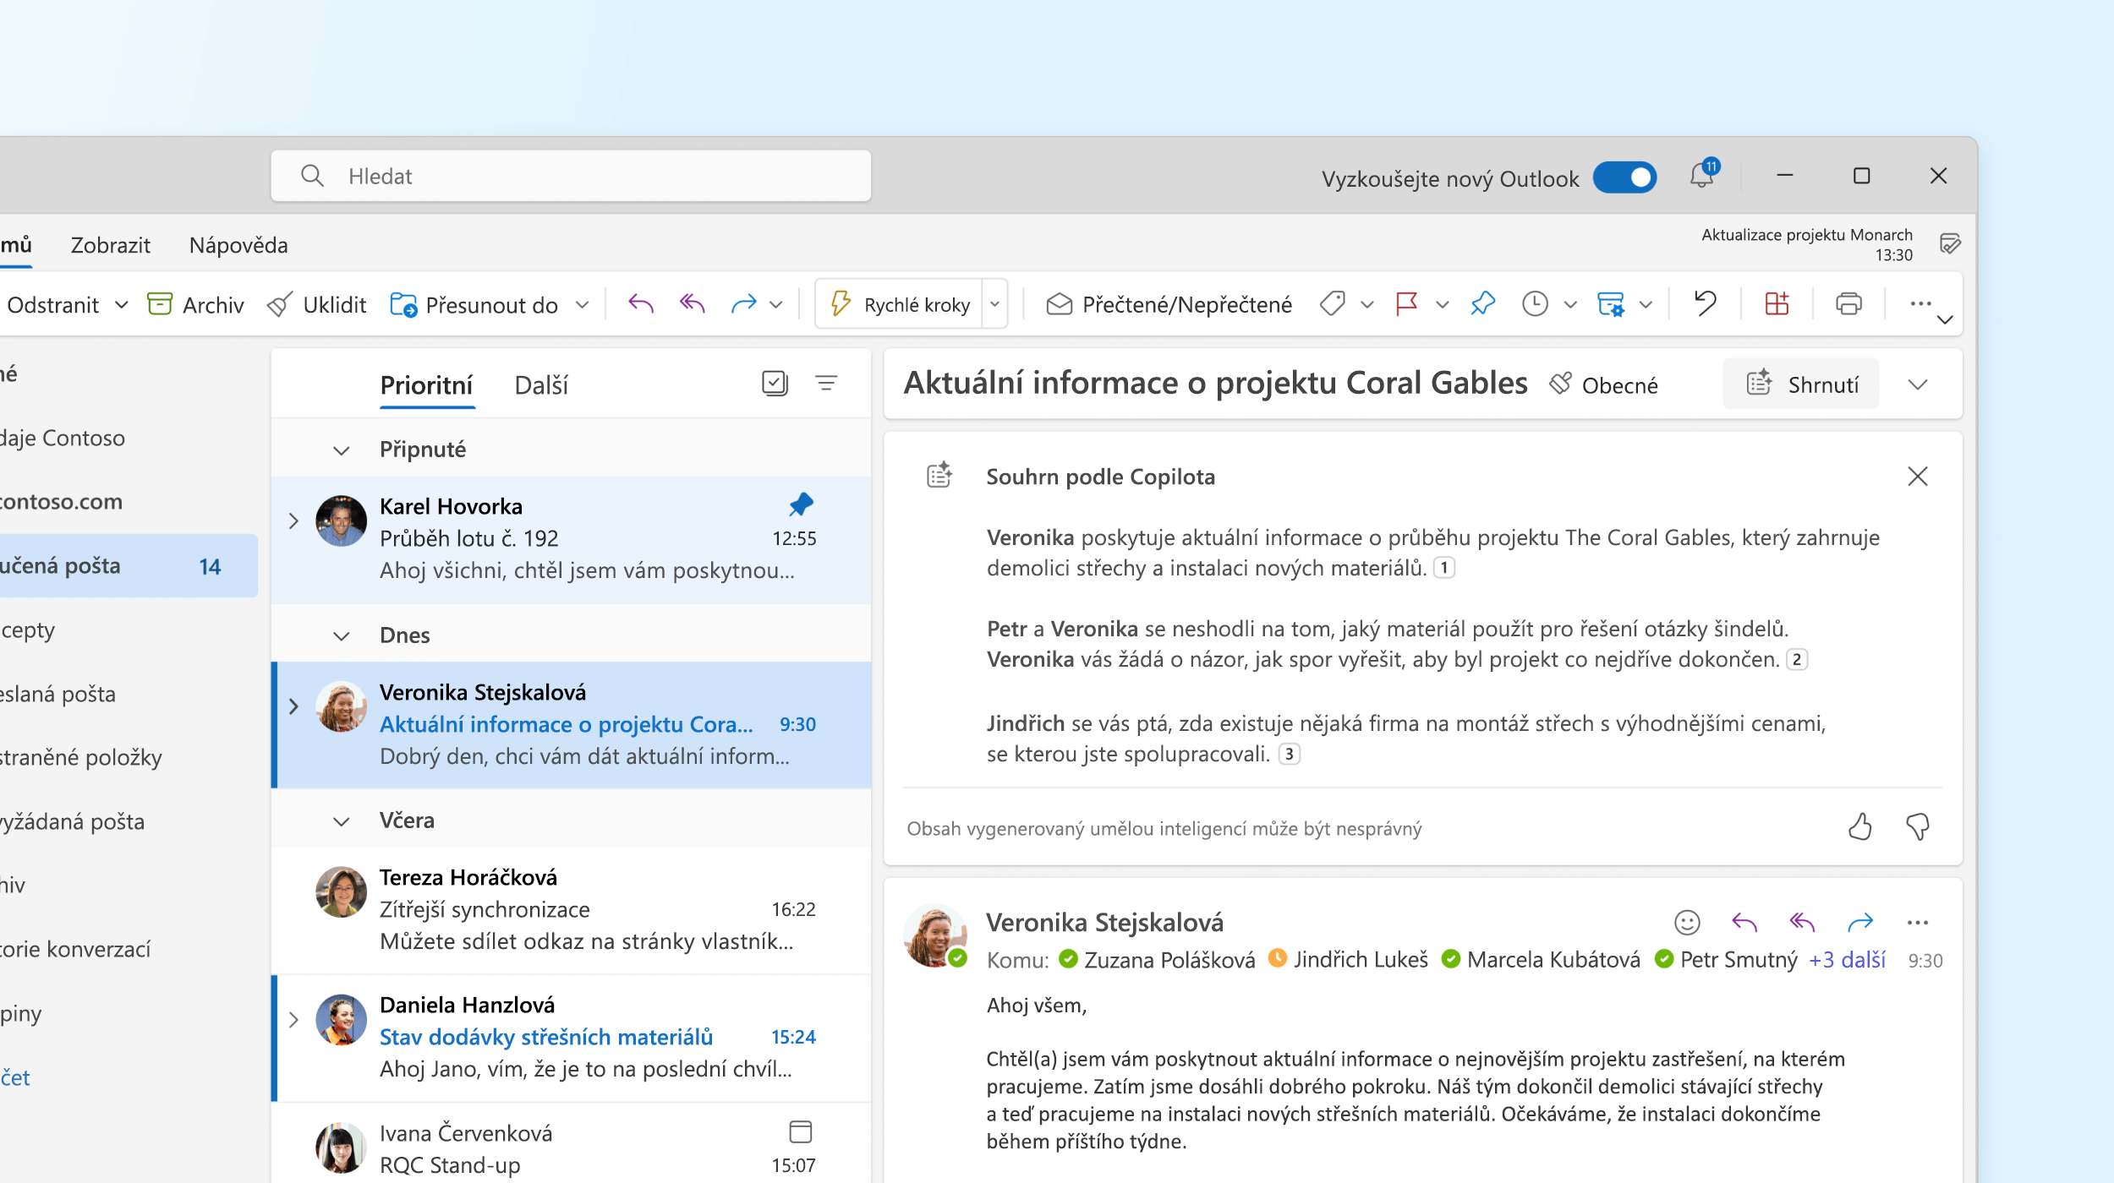The height and width of the screenshot is (1183, 2114).
Task: Select the inbox folder with 14 unread
Action: click(x=129, y=566)
